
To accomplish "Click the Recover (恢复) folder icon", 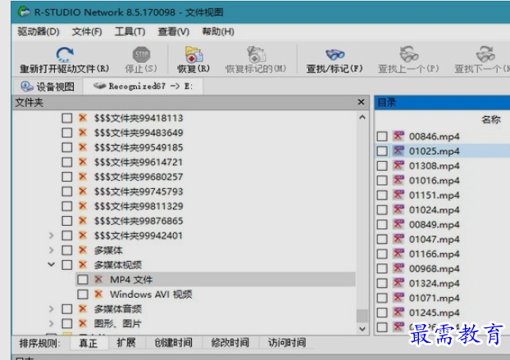I will pos(194,54).
